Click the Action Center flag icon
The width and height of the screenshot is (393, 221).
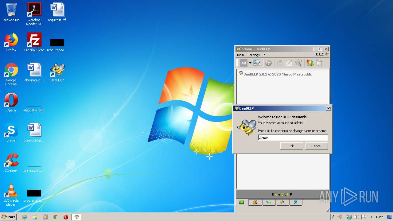click(364, 217)
